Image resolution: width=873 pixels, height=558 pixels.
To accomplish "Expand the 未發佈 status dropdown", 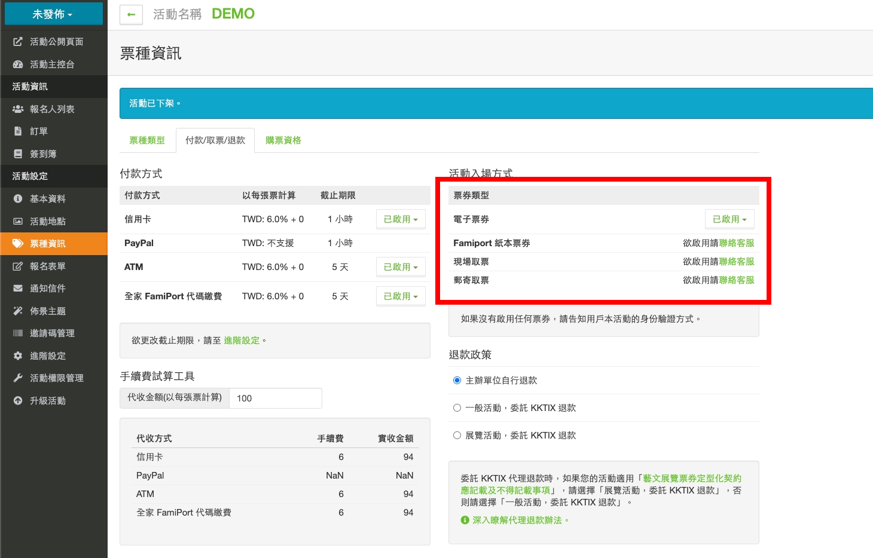I will 53,14.
